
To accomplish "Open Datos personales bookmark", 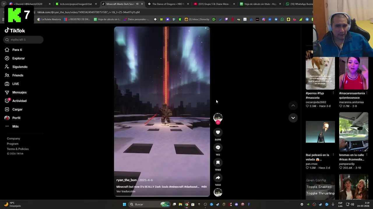I will (x=136, y=19).
